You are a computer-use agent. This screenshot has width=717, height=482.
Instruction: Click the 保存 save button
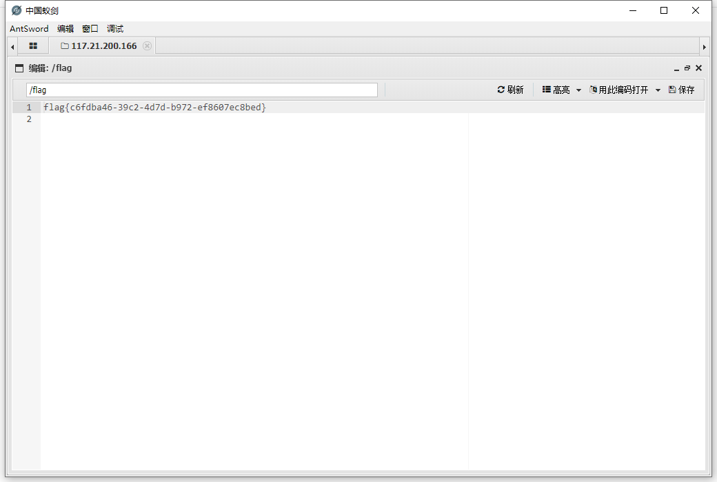681,90
